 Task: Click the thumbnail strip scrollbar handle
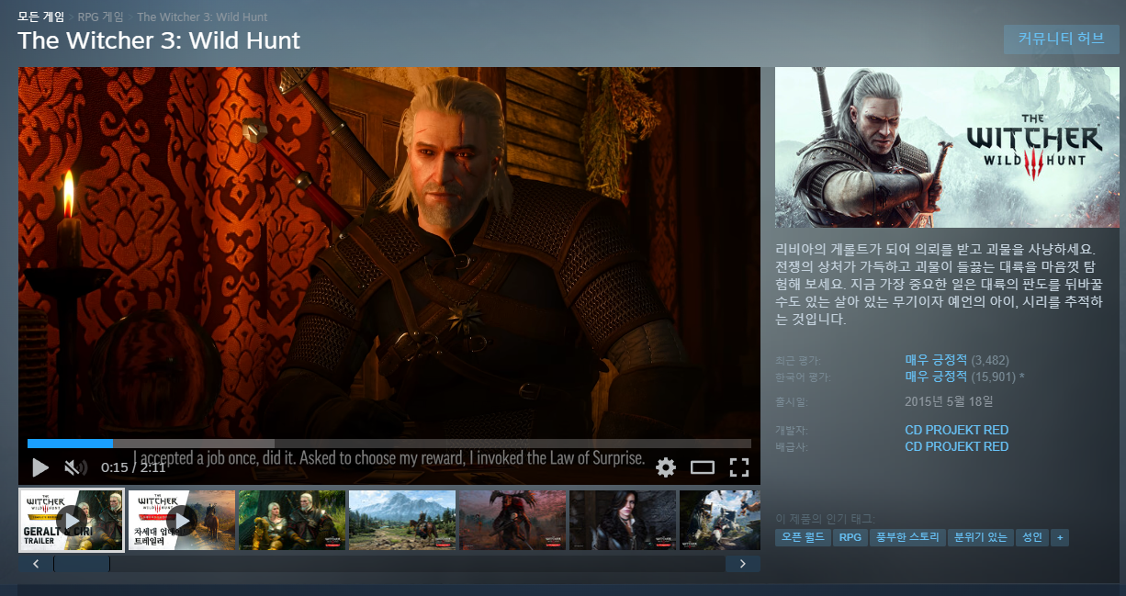point(82,564)
